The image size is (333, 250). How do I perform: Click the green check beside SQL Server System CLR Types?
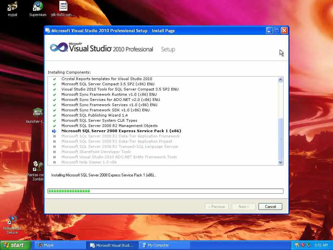click(54, 120)
